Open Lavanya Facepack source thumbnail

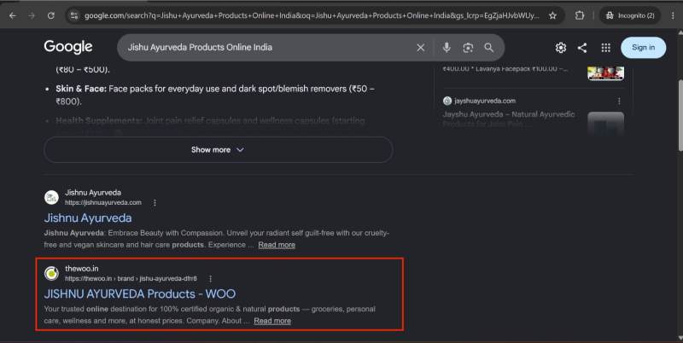tap(605, 73)
